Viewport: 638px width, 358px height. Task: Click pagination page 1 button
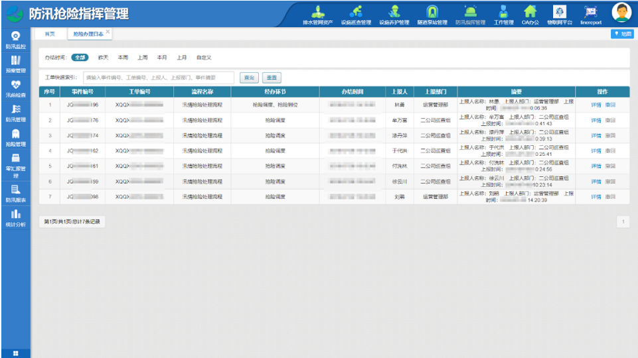pos(623,221)
